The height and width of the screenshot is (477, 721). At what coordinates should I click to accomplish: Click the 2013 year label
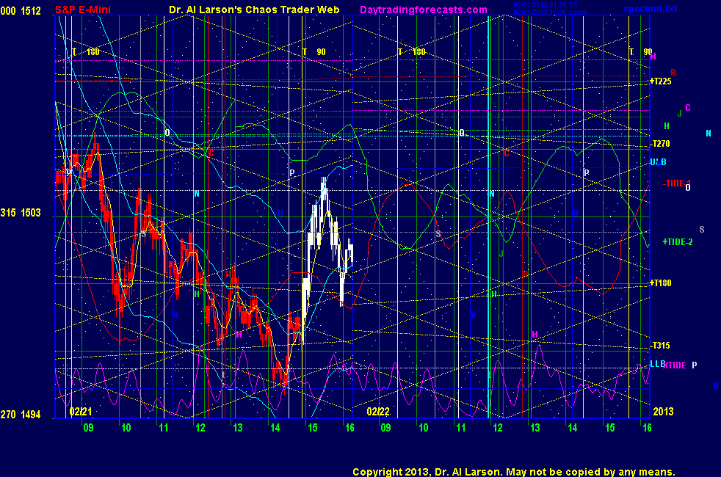[x=663, y=411]
